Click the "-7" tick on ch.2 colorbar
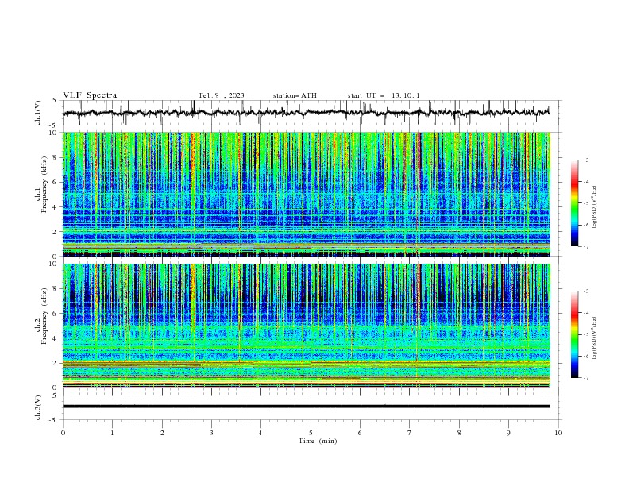Image resolution: width=629 pixels, height=486 pixels. [586, 378]
